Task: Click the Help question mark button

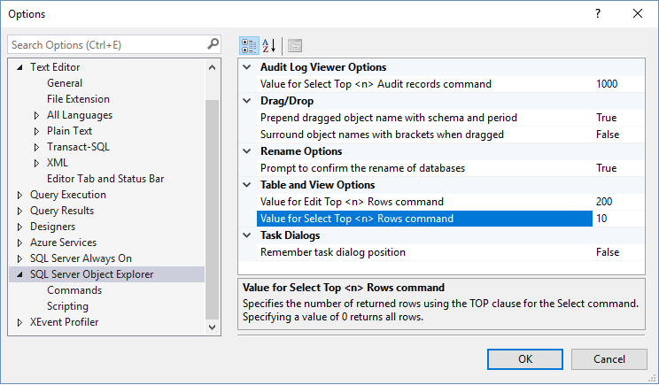Action: click(598, 14)
